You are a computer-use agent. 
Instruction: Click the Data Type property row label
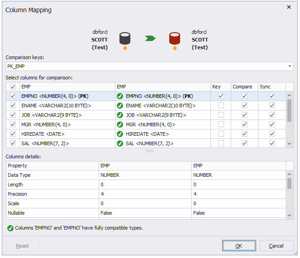(19, 175)
